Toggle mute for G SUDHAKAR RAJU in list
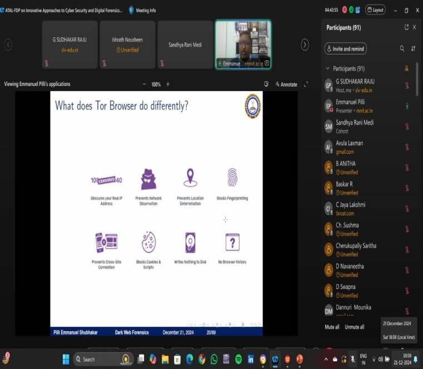This screenshot has height=369, width=423. pyautogui.click(x=407, y=85)
